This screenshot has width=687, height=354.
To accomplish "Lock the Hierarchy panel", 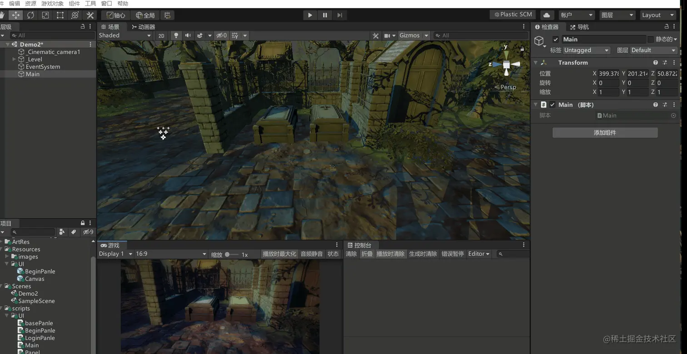I will coord(82,26).
